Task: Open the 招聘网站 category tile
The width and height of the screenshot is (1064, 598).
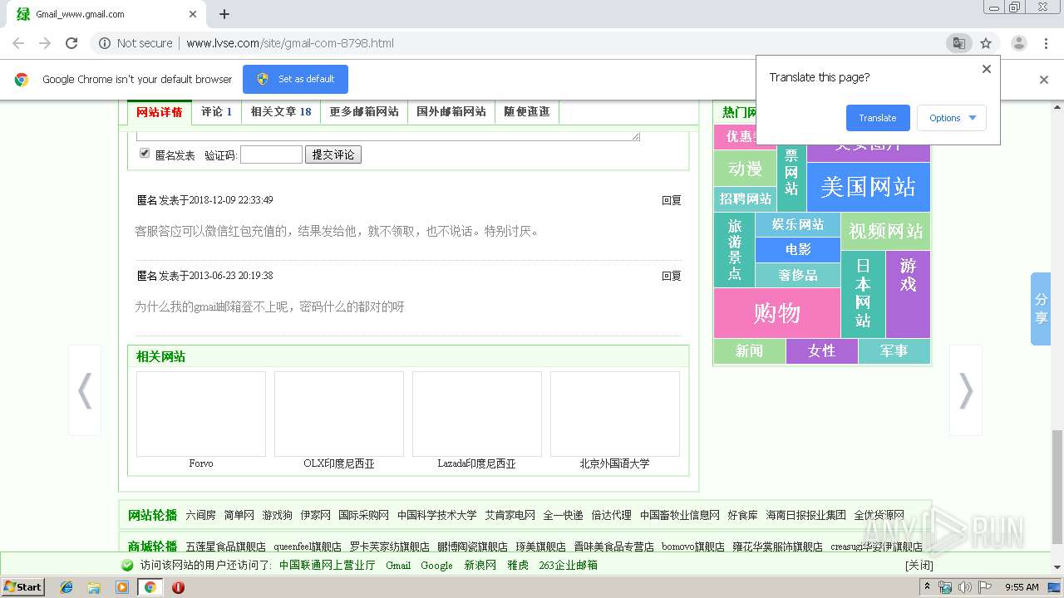Action: 745,199
